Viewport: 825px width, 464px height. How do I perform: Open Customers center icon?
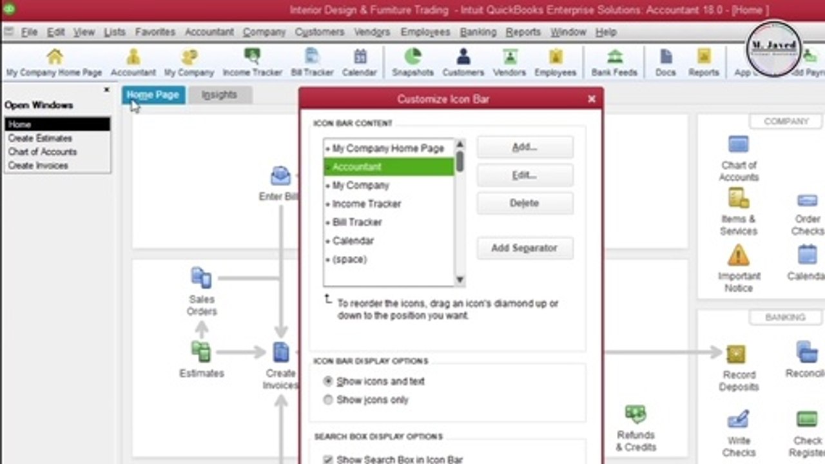(x=463, y=63)
